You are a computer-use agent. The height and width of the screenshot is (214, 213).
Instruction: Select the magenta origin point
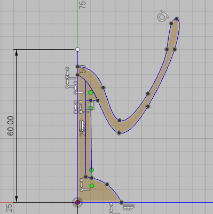(x=77, y=202)
